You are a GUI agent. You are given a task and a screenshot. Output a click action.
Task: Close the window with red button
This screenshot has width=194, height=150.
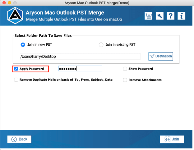click(4, 2)
